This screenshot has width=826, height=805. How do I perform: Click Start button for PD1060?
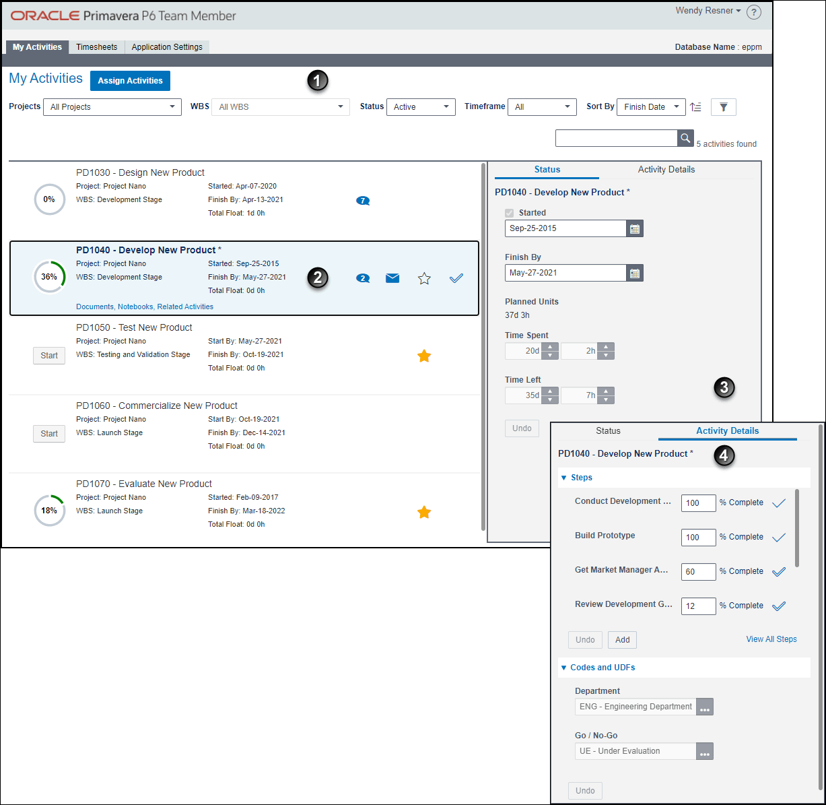[49, 434]
